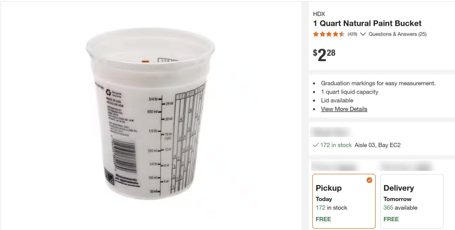Click the 365 available delivery count
455x230 pixels.
click(400, 208)
